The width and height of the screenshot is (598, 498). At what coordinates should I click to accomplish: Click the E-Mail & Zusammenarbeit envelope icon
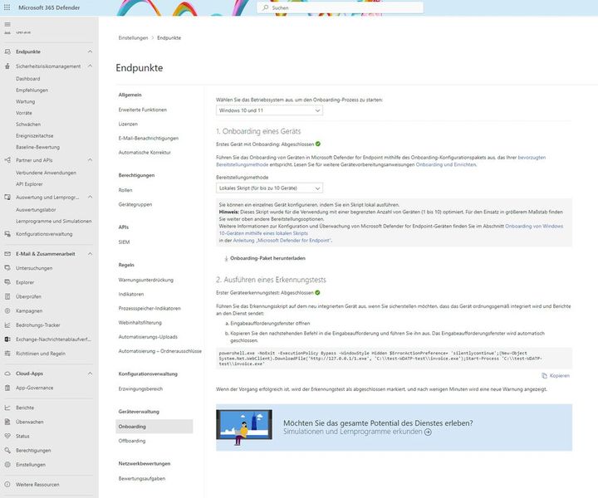tap(7, 254)
